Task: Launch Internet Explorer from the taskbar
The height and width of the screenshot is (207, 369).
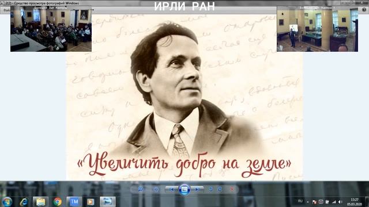Action: (x=24, y=202)
